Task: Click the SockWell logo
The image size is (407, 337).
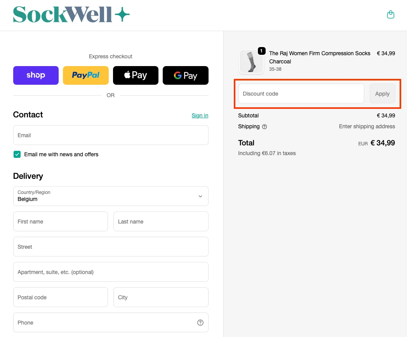Action: click(x=71, y=14)
